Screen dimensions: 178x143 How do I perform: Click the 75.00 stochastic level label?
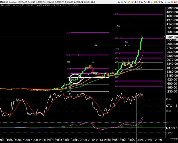[169, 99]
